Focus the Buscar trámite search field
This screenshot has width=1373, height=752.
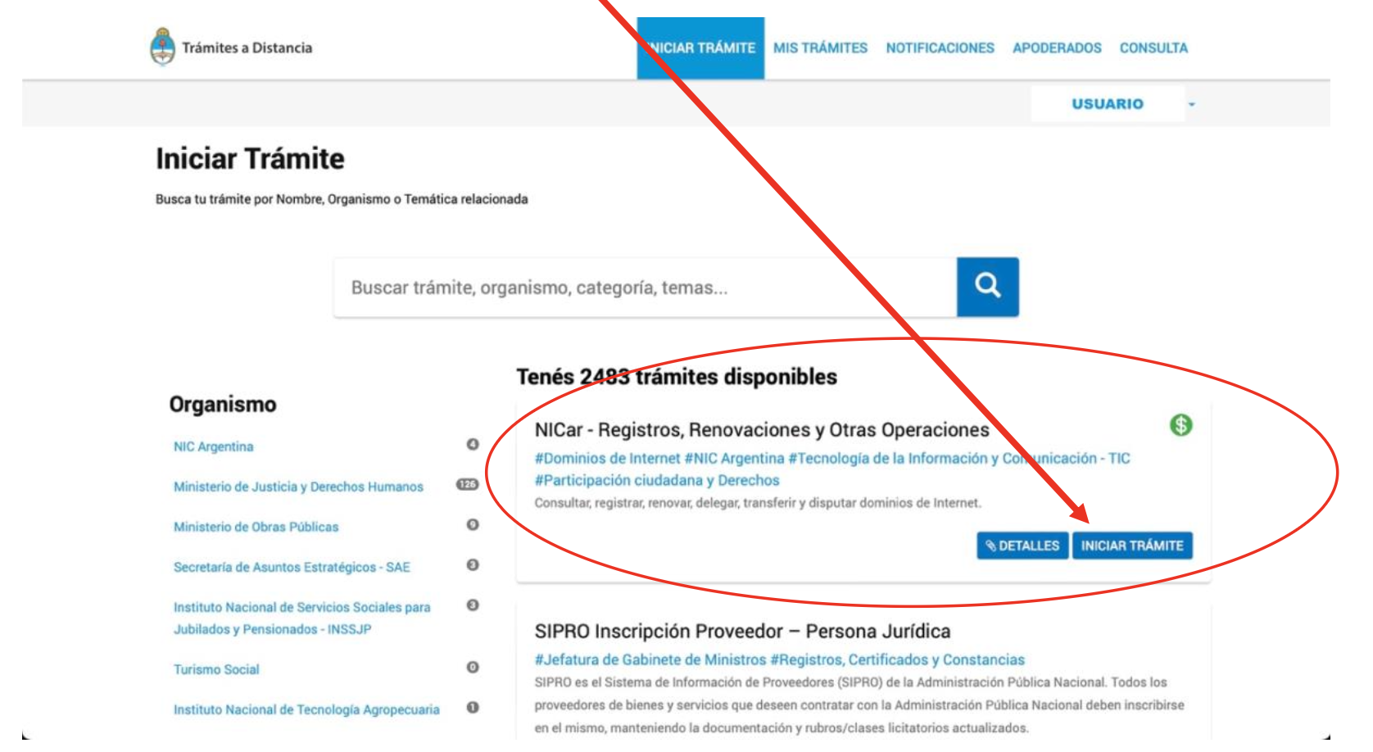click(645, 288)
